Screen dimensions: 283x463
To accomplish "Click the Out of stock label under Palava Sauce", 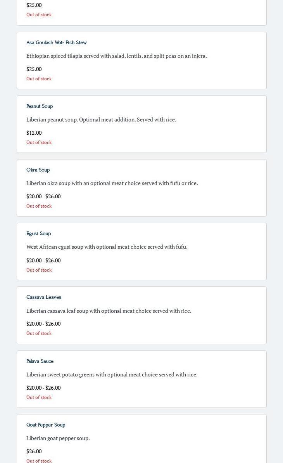I will tap(39, 397).
